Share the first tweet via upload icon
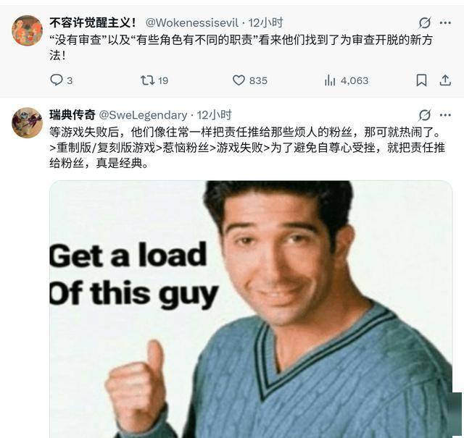The width and height of the screenshot is (464, 438). coord(444,80)
